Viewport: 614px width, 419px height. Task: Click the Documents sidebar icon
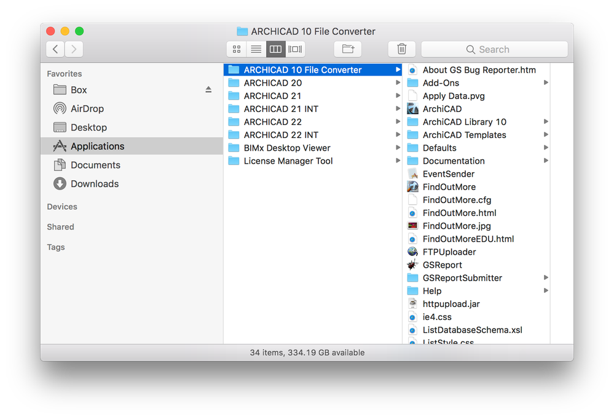point(60,165)
